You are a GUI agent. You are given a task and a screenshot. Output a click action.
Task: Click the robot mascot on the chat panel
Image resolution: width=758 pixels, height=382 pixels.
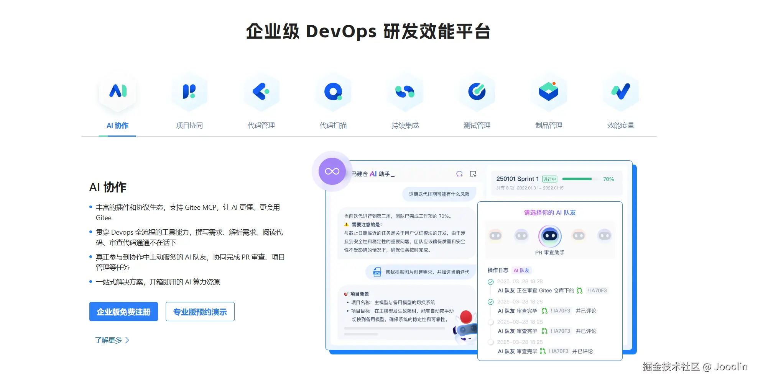point(465,327)
